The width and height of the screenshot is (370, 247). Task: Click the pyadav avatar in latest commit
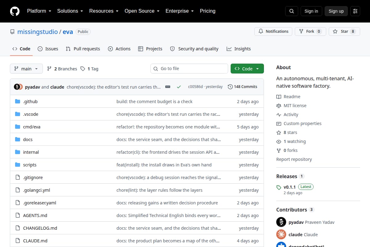point(17,87)
